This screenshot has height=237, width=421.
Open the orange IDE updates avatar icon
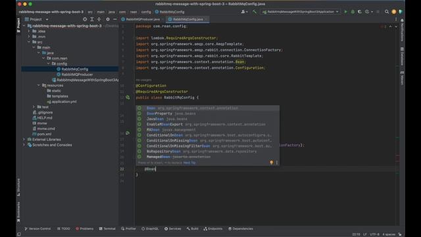(x=394, y=12)
